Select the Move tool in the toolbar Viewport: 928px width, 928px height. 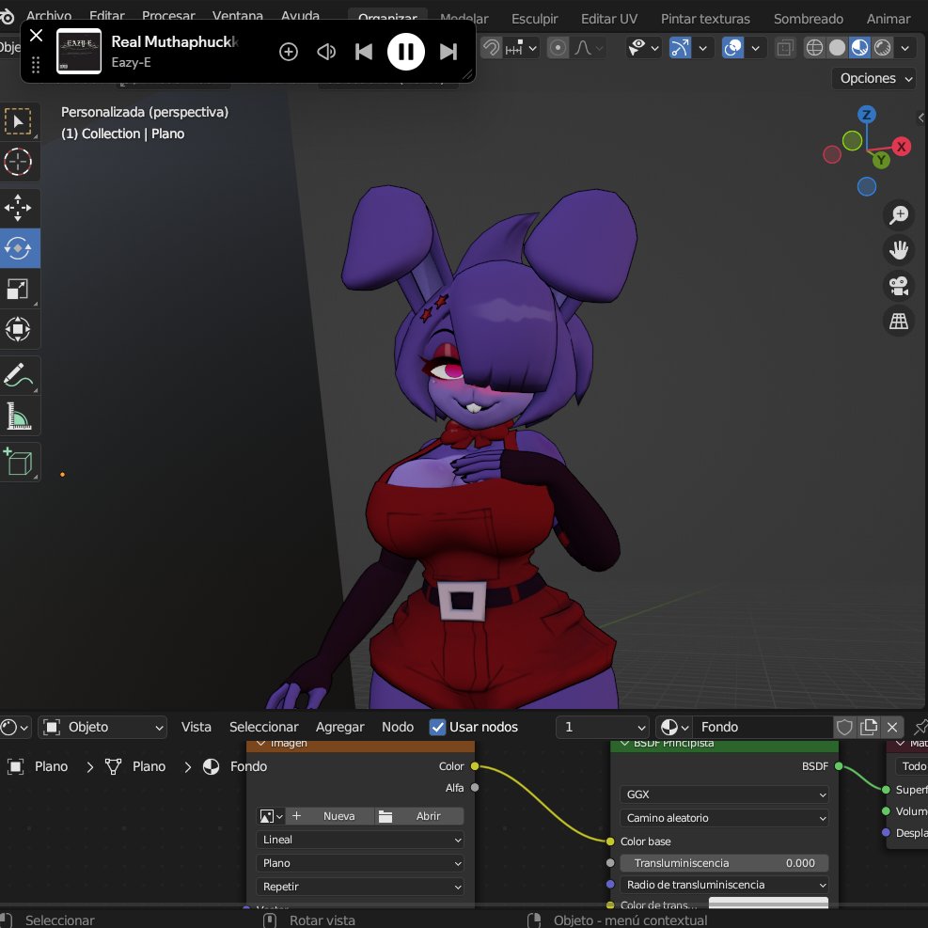point(18,208)
